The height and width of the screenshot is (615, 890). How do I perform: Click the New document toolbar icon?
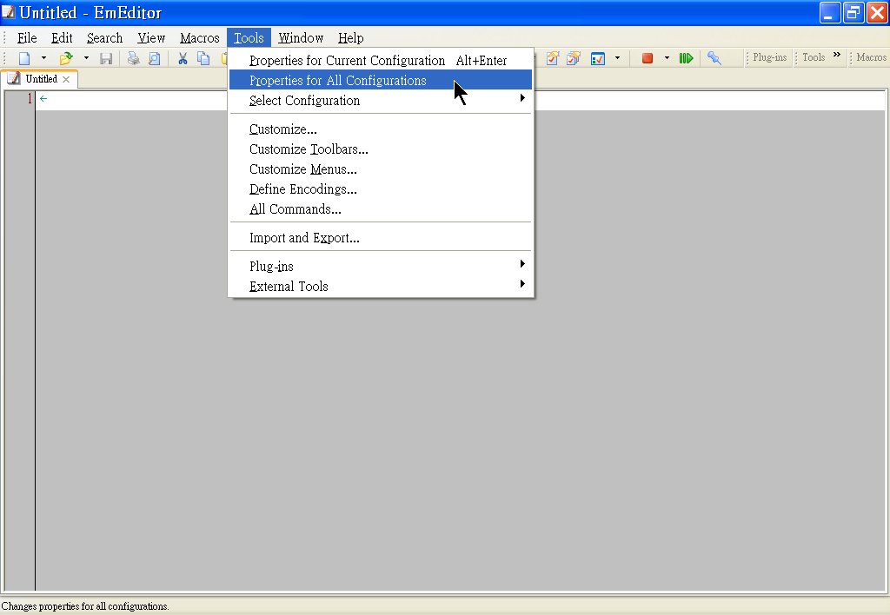(x=24, y=58)
